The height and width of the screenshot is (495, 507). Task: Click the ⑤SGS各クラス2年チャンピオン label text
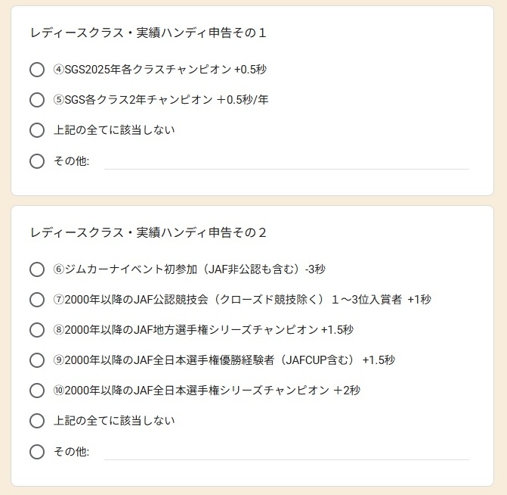point(161,100)
